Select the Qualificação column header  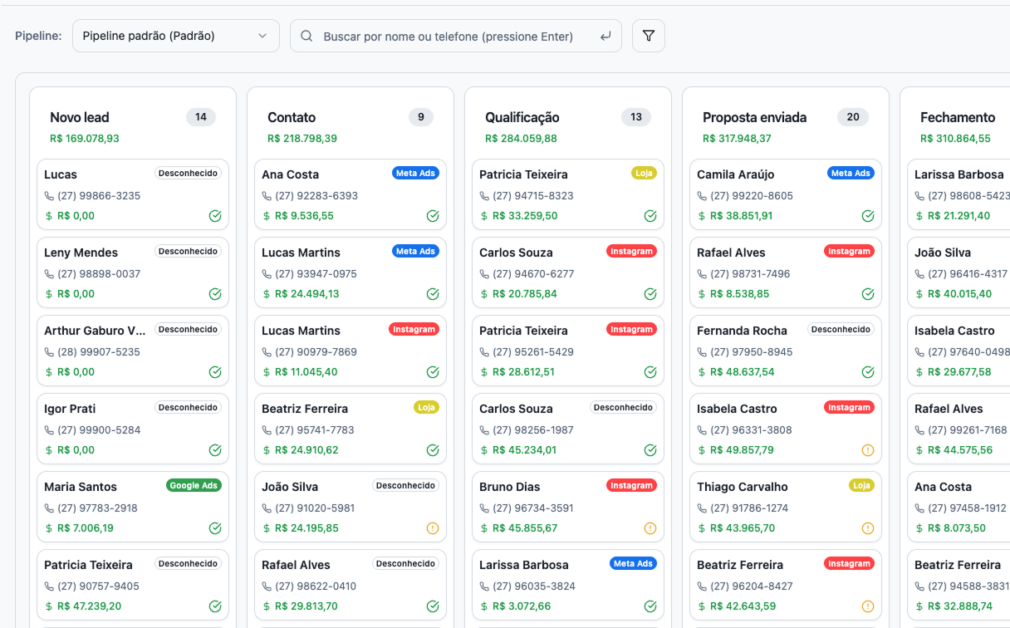[x=522, y=118]
